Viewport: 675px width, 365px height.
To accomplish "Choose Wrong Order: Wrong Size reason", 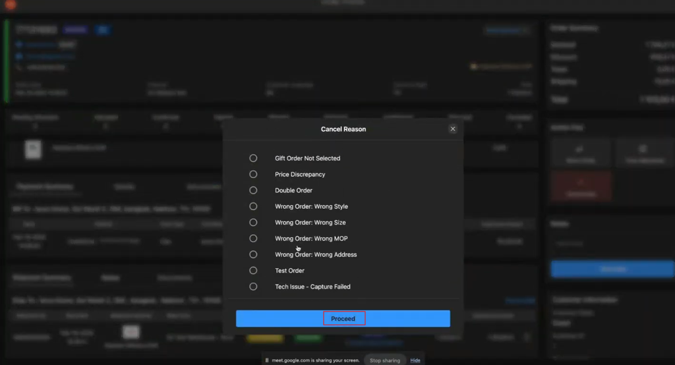I will click(253, 223).
